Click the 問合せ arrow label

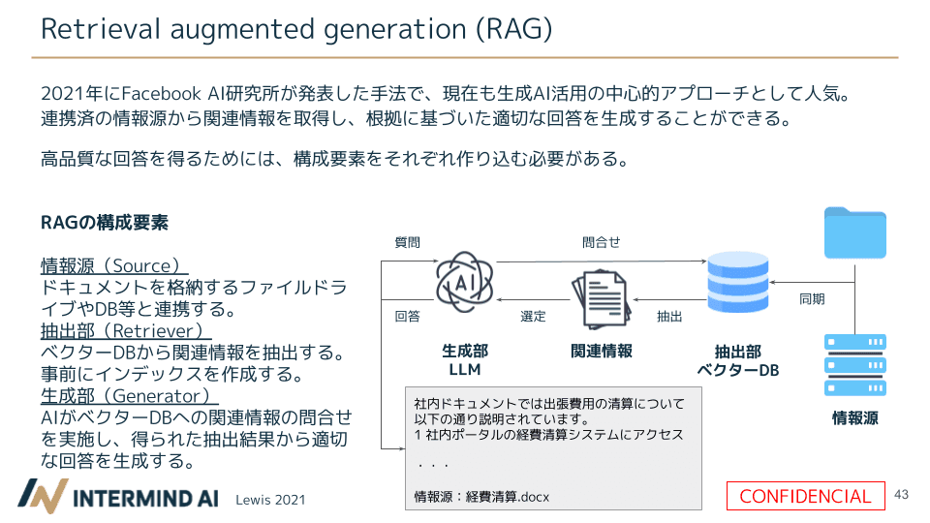click(x=601, y=243)
